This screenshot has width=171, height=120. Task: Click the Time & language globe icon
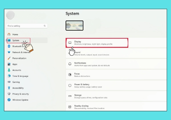click(x=9, y=76)
